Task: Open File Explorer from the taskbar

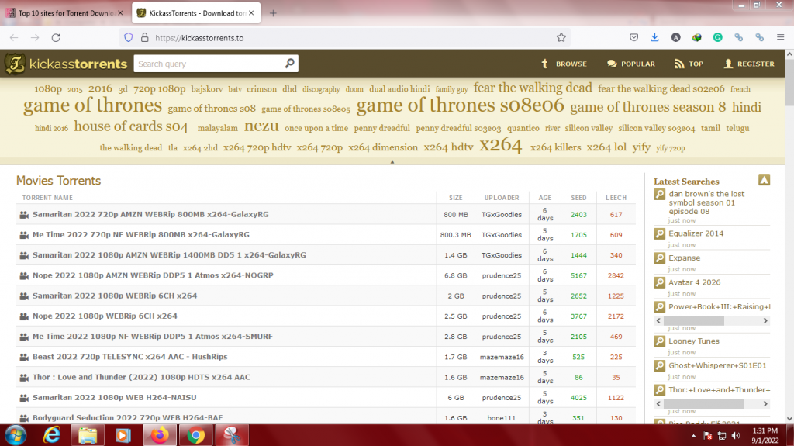Action: [87, 435]
